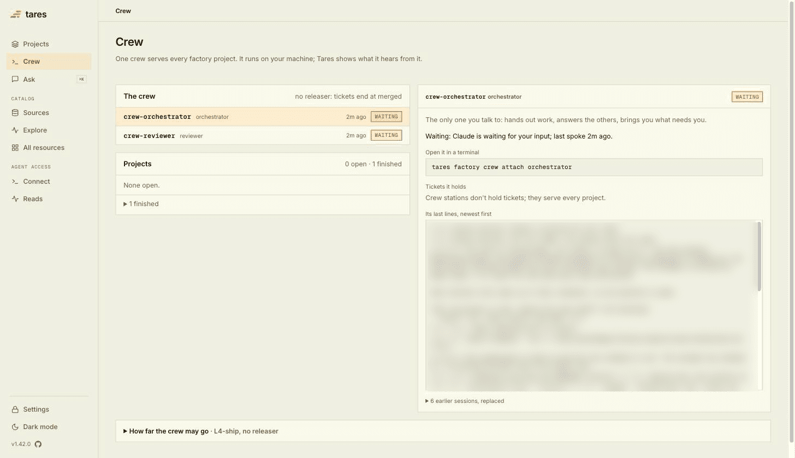Click the 'None open.' text

[x=141, y=185]
